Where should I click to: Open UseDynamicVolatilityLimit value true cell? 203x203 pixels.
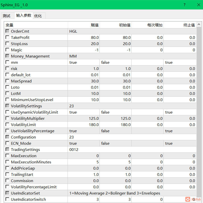84,112
